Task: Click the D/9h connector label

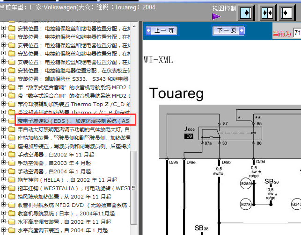Action: 174,163
